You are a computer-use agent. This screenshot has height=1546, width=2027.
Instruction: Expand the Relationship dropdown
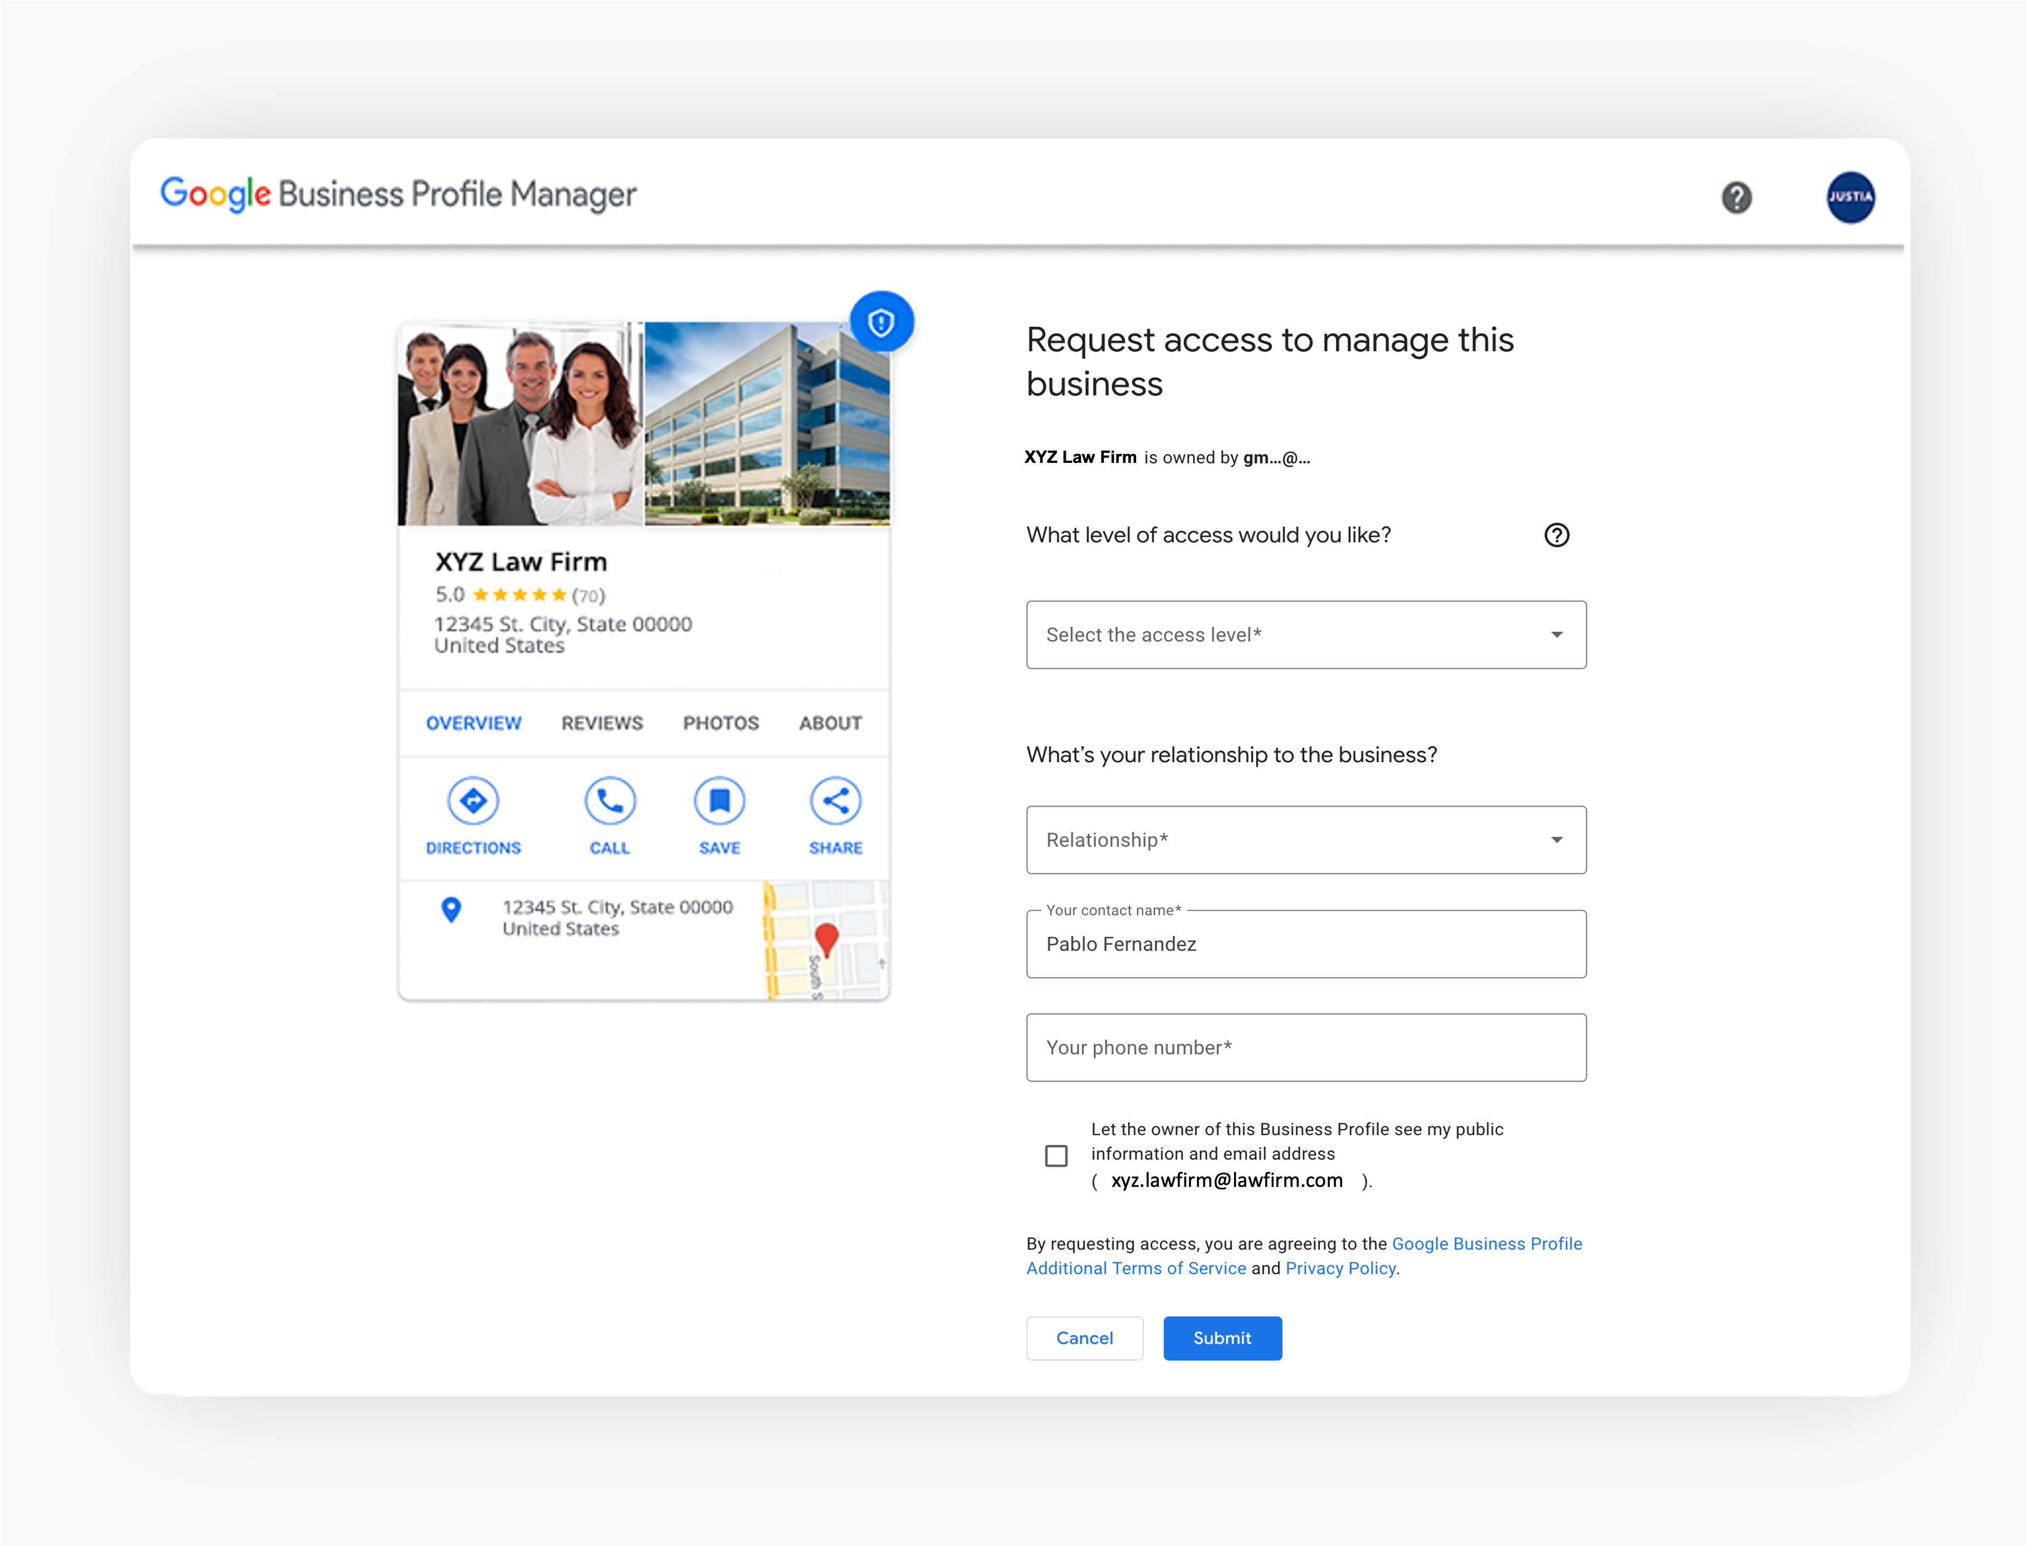point(1305,839)
